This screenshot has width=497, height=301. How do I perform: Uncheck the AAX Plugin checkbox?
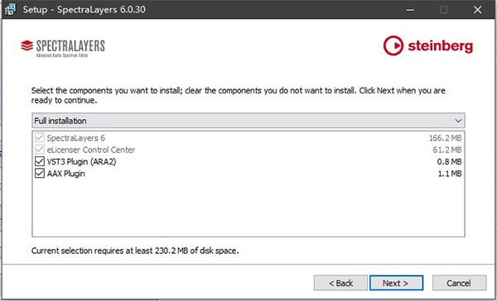click(x=40, y=174)
